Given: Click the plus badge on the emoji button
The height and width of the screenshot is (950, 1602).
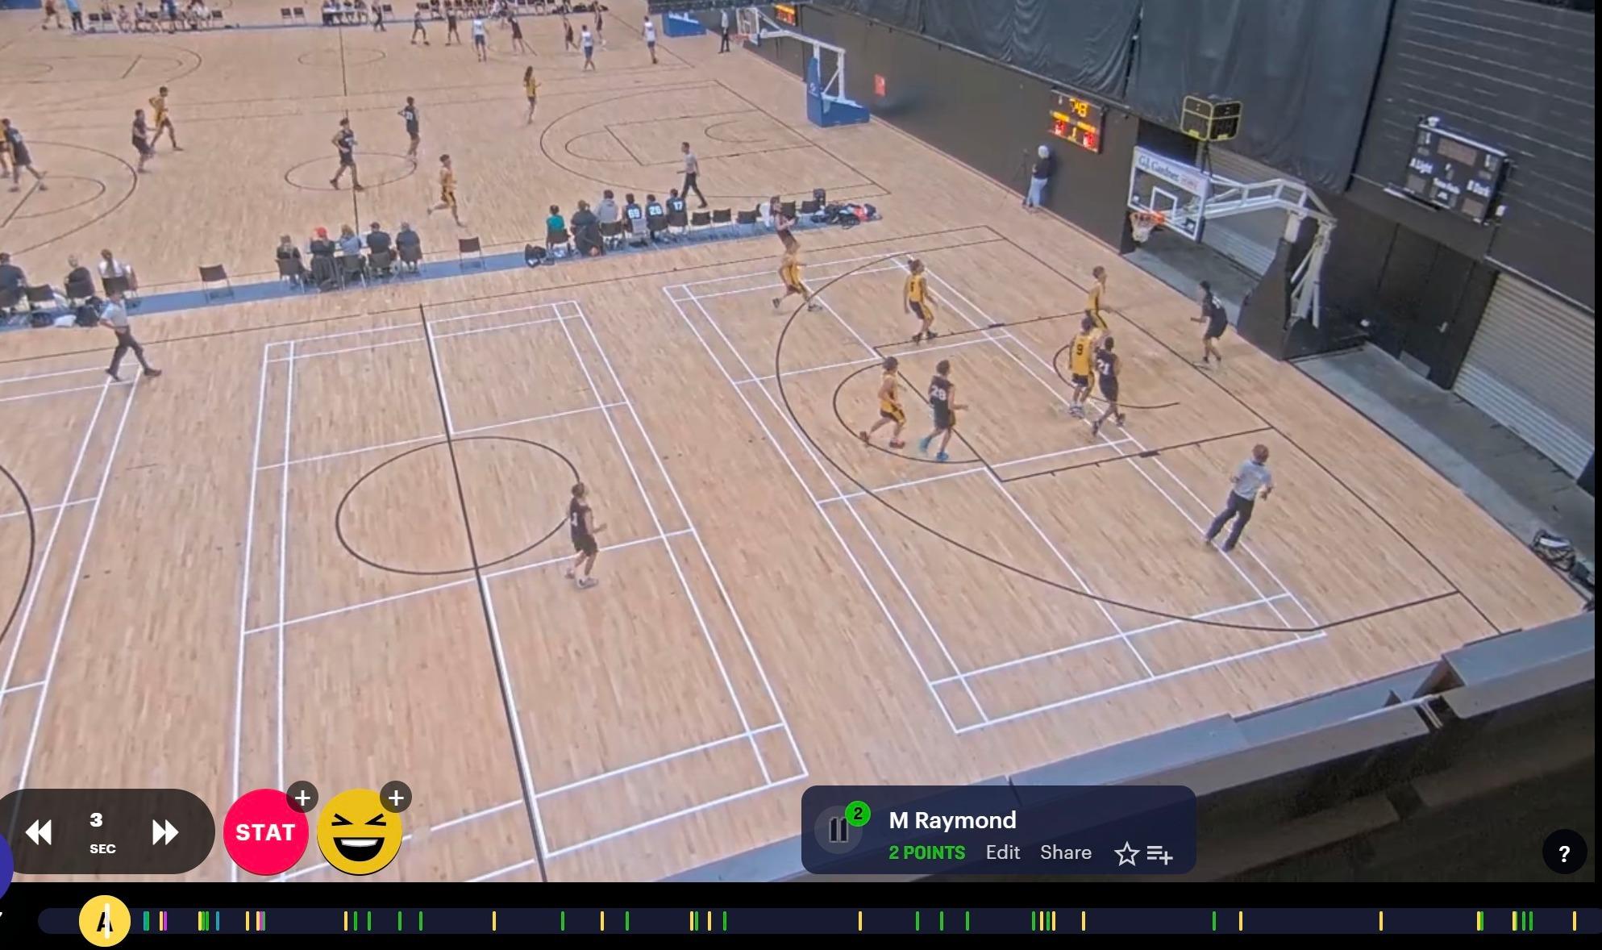Looking at the screenshot, I should (396, 798).
